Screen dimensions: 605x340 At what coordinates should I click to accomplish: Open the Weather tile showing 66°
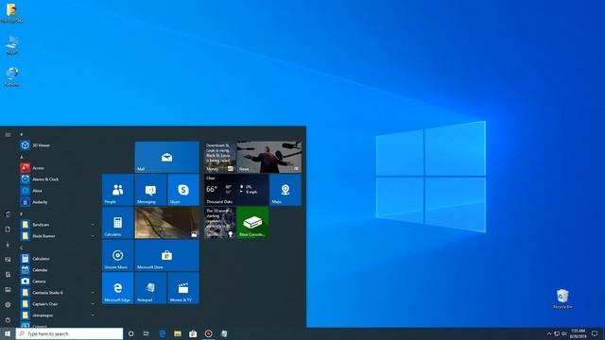[x=236, y=190]
